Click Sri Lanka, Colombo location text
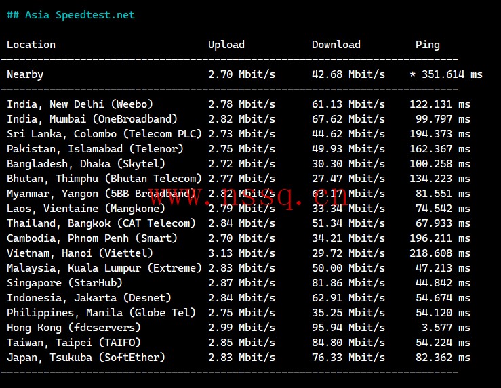501x388 pixels. tap(62, 134)
